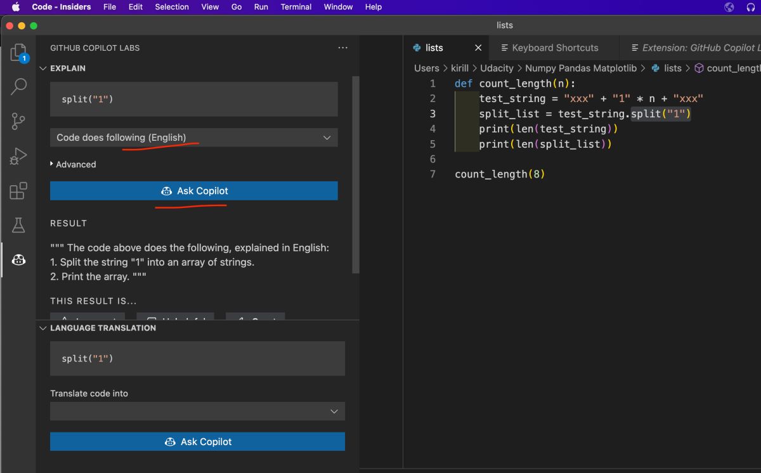The image size is (761, 473).
Task: Open the Window menu
Action: click(x=338, y=7)
